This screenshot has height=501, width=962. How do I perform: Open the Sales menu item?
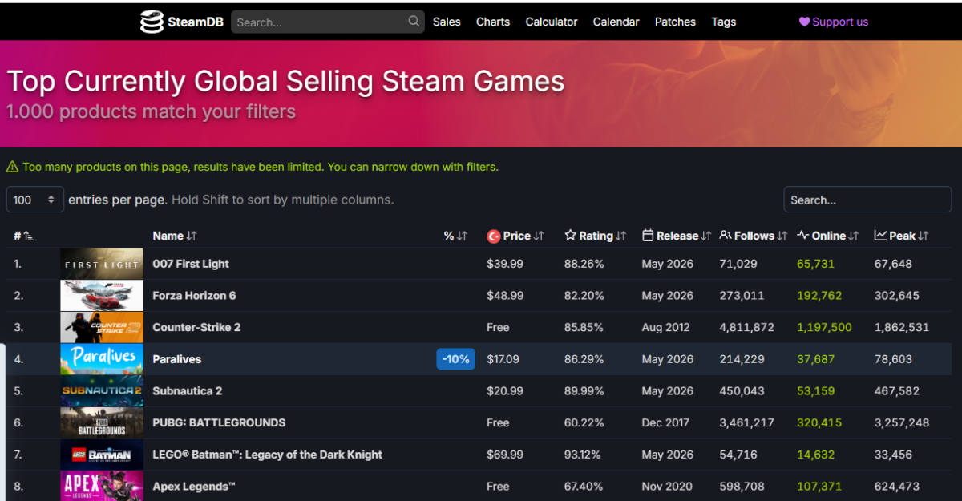tap(447, 22)
